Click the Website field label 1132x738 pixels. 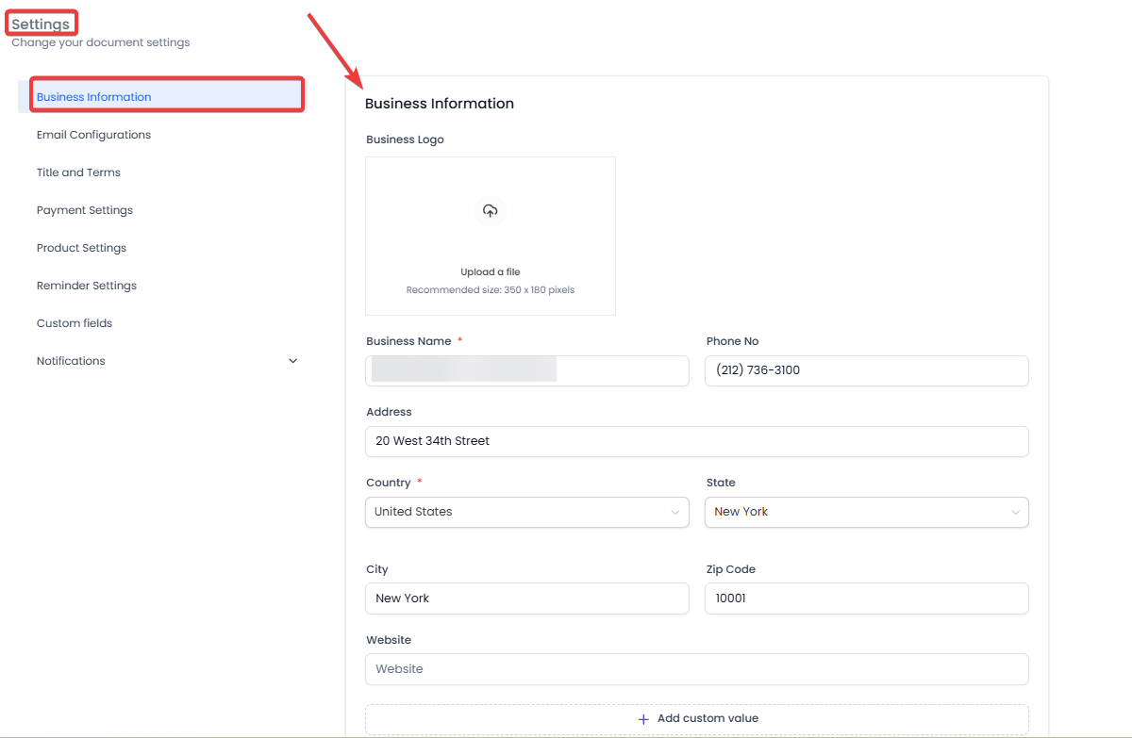coord(389,640)
